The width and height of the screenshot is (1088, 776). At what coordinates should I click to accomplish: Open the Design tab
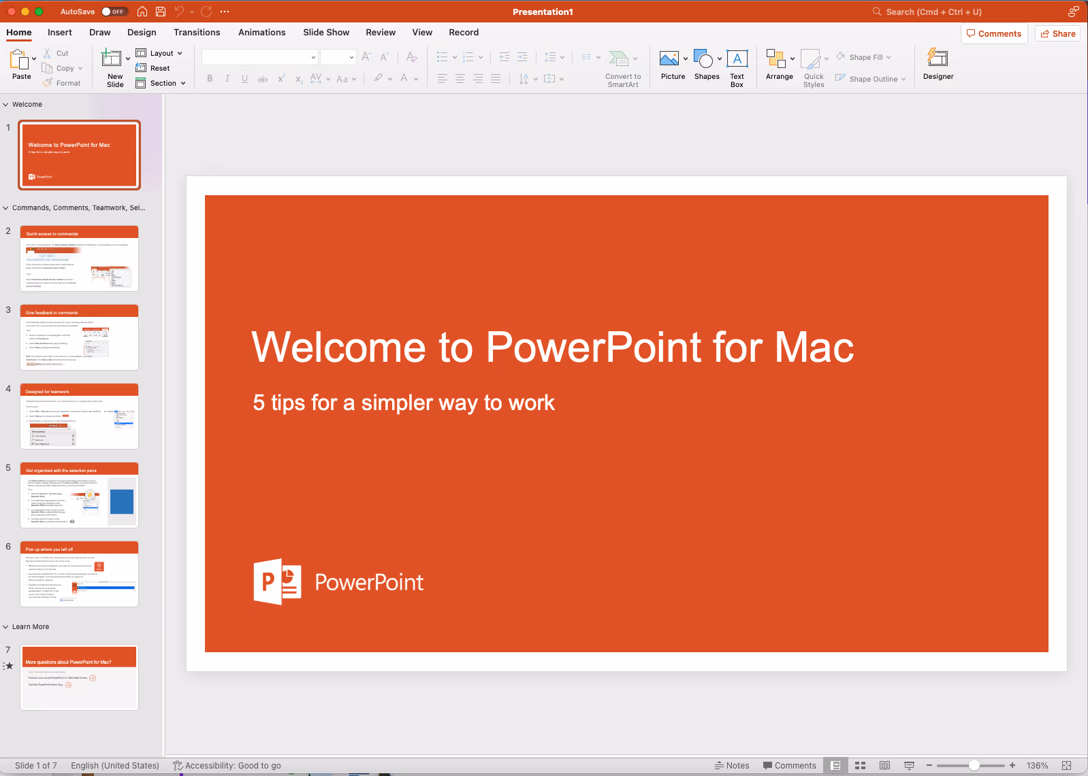(x=142, y=32)
